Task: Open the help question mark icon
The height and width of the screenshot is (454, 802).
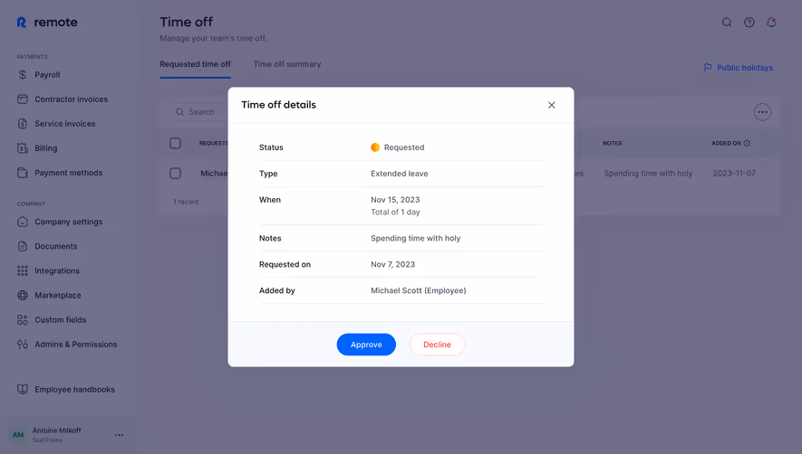Action: pyautogui.click(x=749, y=23)
